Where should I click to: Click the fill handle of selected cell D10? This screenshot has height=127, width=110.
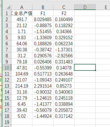95,70
